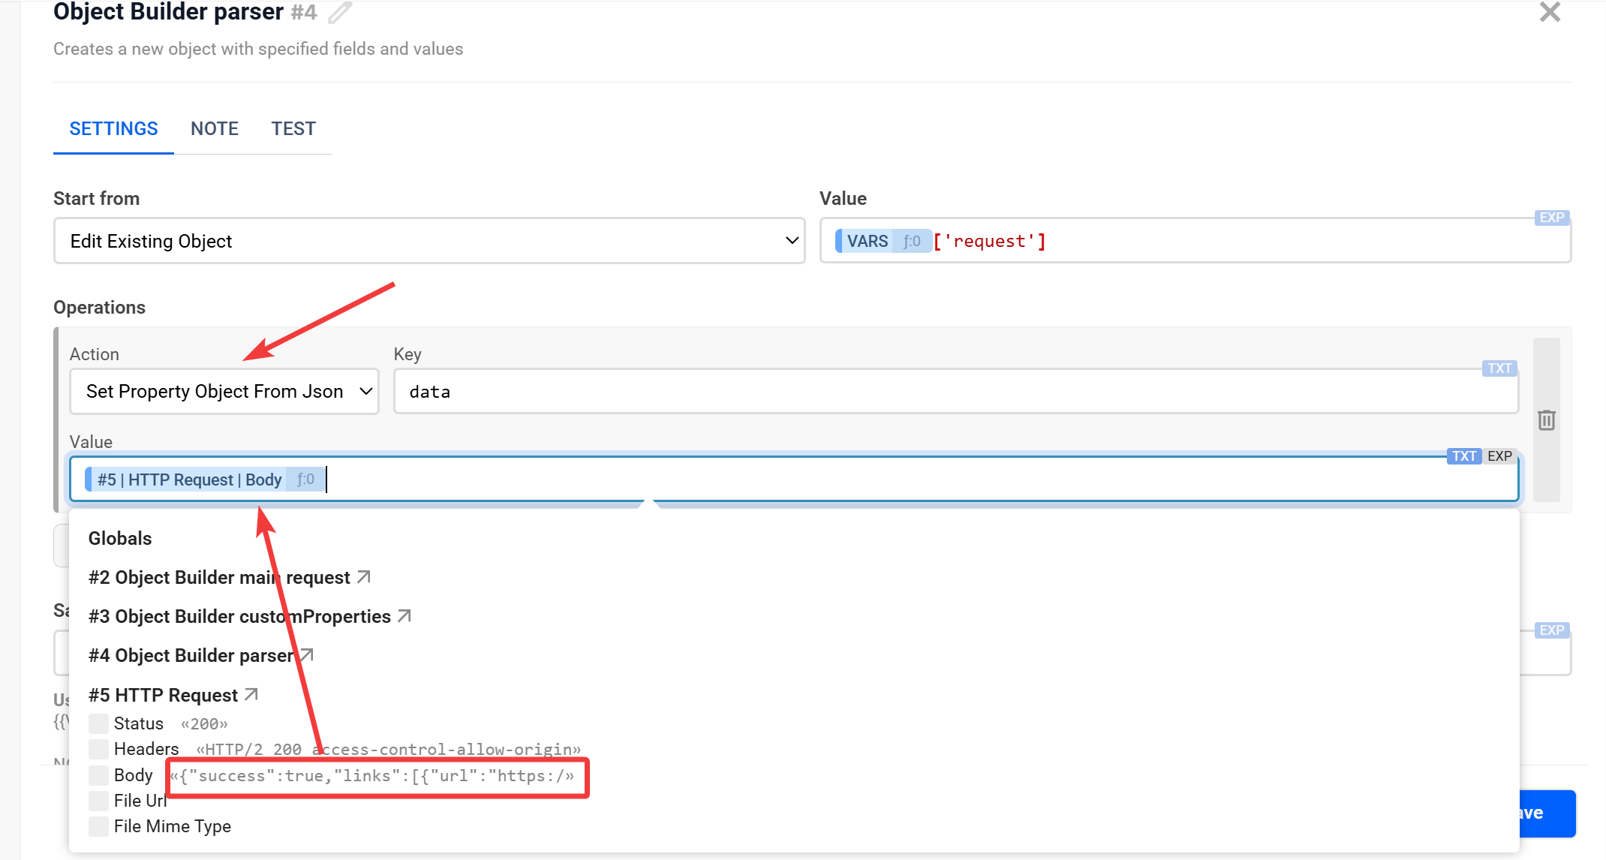Toggle EXP mode on Value field

(1499, 456)
